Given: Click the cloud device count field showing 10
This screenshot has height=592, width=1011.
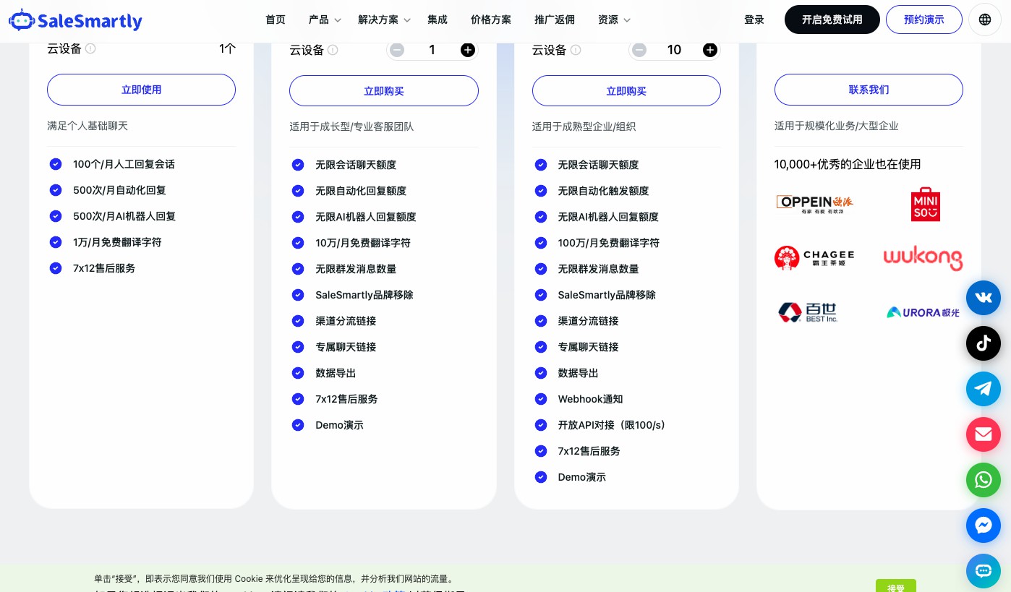Looking at the screenshot, I should coord(674,50).
